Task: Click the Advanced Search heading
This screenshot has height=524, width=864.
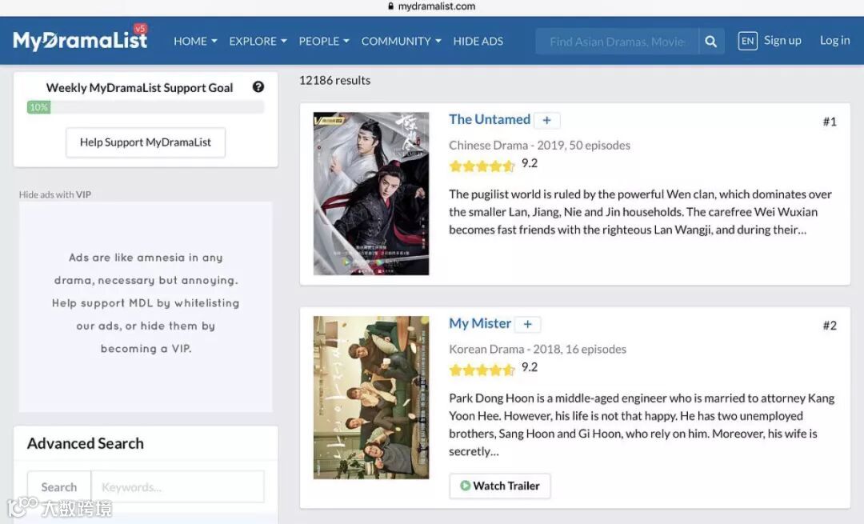Action: [86, 443]
